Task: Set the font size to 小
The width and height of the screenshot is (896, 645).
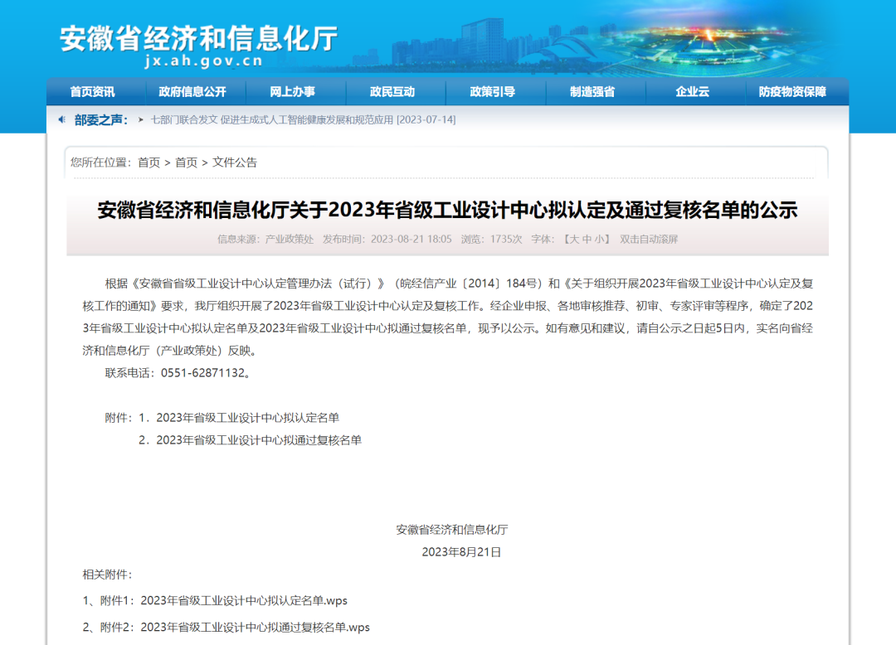Action: (601, 239)
